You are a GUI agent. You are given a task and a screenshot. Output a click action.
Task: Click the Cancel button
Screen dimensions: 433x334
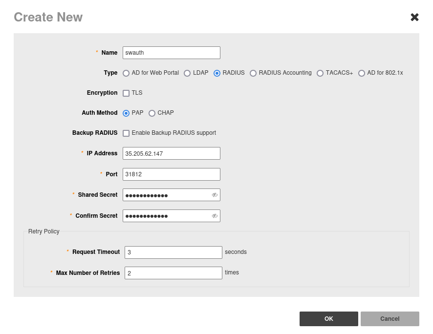390,319
